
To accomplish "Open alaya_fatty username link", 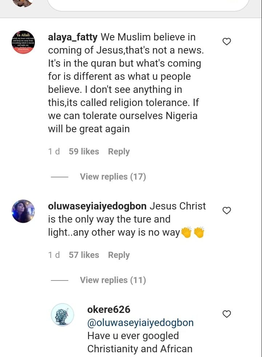I will (73, 37).
